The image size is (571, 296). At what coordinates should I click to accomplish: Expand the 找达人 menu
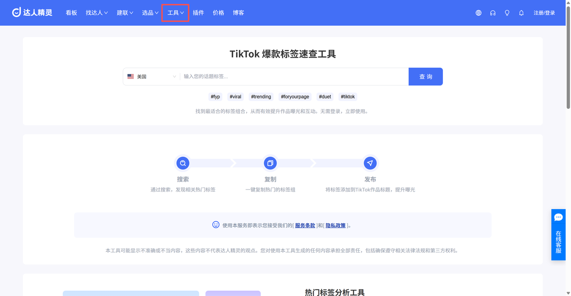97,13
